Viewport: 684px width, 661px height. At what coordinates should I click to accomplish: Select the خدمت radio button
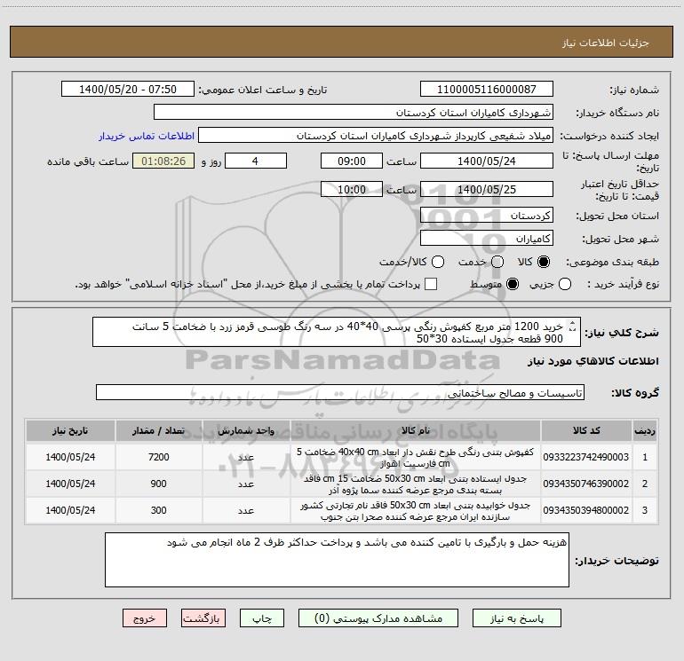click(x=497, y=262)
